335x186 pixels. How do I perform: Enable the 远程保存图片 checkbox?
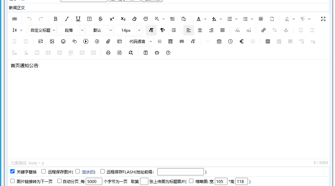click(x=44, y=171)
